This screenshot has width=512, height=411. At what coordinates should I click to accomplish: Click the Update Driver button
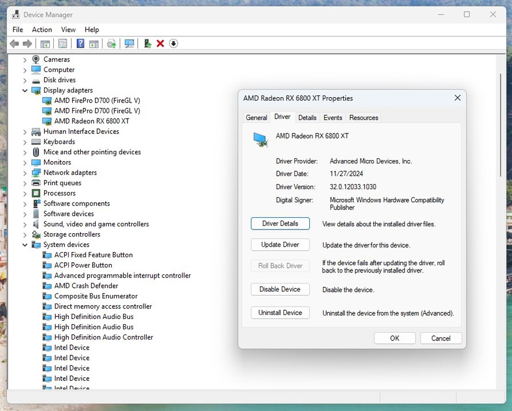point(280,245)
